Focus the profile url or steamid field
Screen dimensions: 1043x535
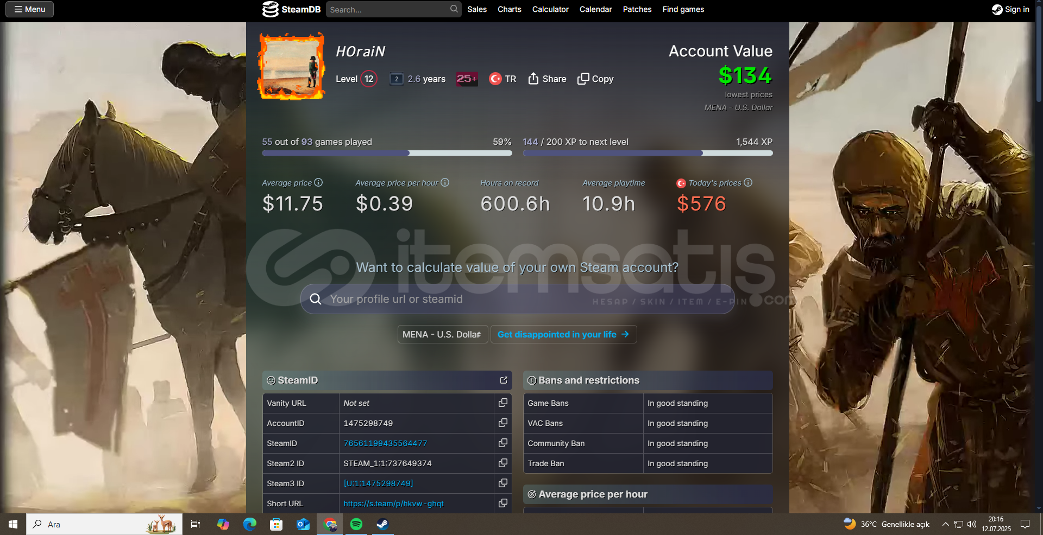click(x=517, y=299)
